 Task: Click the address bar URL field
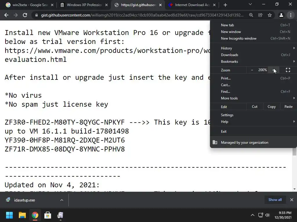pyautogui.click(x=142, y=15)
